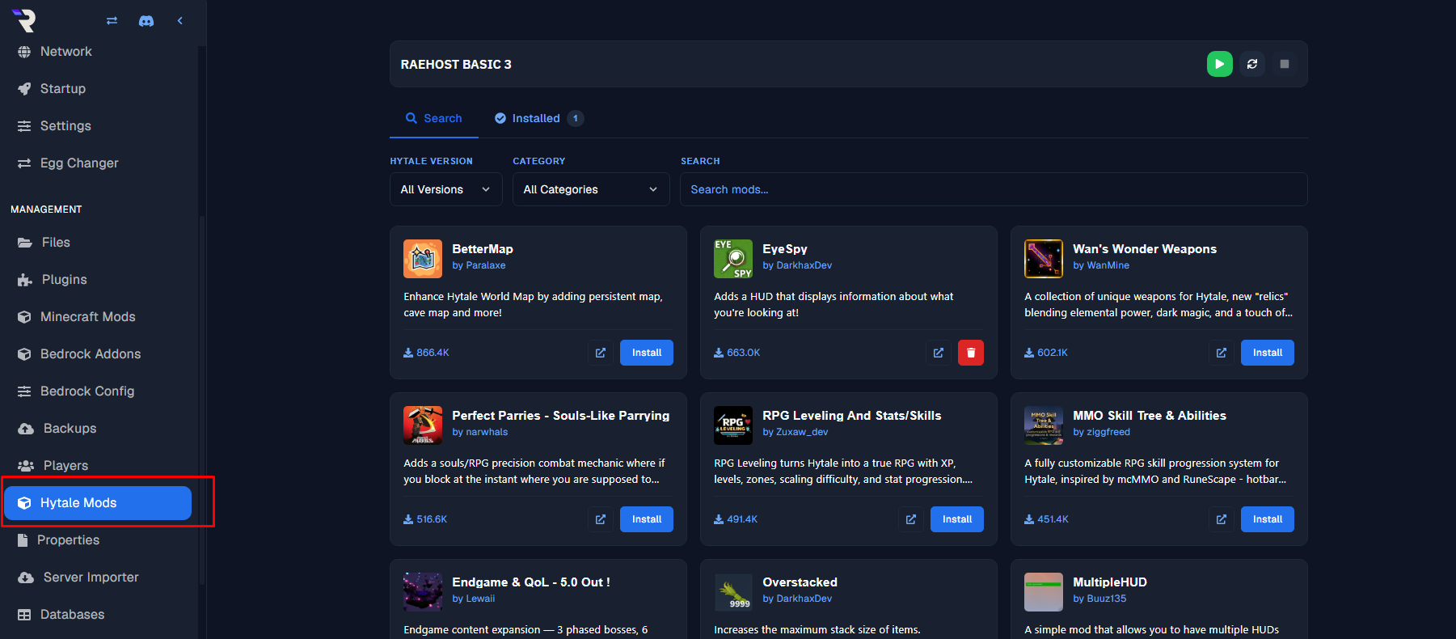Open author link Paralaxe
Image resolution: width=1456 pixels, height=639 pixels.
point(486,265)
